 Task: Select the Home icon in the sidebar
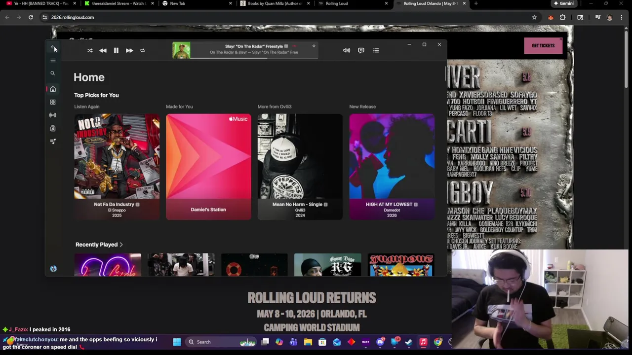(53, 89)
